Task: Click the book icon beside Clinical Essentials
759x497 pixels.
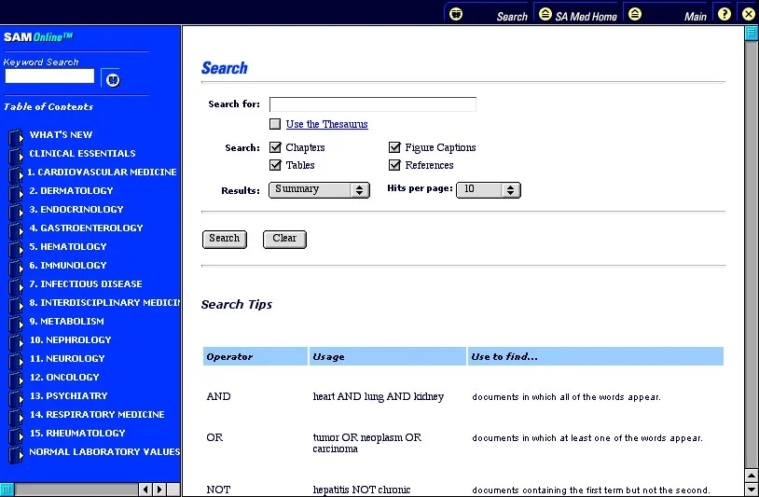Action: pyautogui.click(x=16, y=156)
